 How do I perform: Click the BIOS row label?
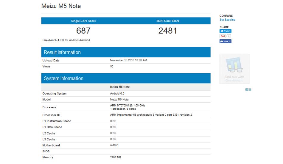pyautogui.click(x=46, y=151)
